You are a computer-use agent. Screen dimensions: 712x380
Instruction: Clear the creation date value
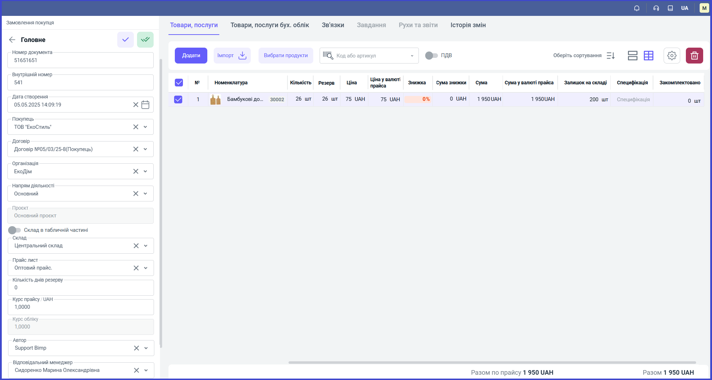coord(136,105)
